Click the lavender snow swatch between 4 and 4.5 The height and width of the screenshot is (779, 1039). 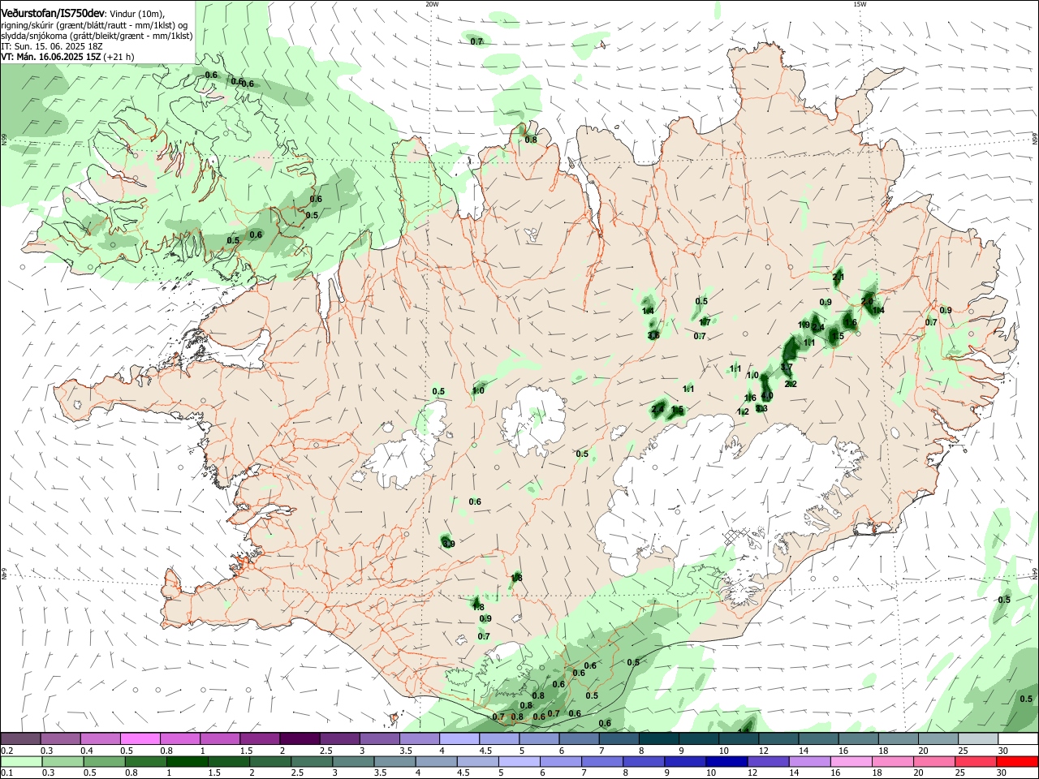pos(459,738)
